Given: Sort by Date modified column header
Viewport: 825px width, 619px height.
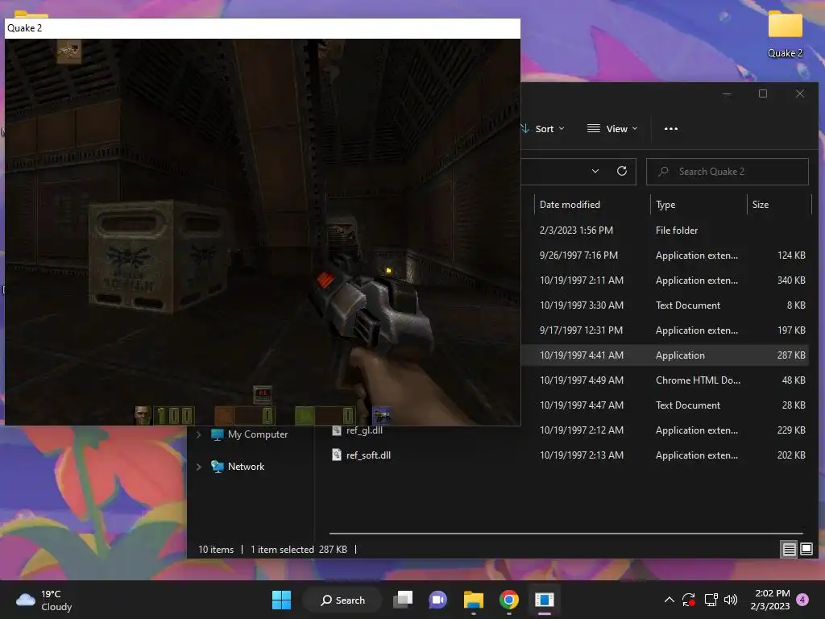Looking at the screenshot, I should 570,205.
